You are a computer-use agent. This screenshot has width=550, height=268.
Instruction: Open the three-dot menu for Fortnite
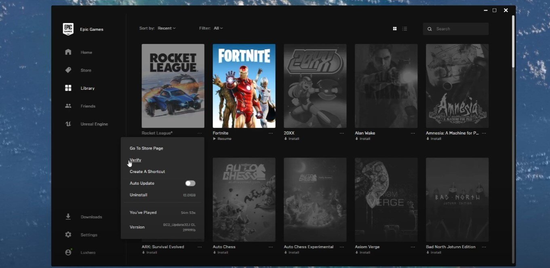(271, 133)
